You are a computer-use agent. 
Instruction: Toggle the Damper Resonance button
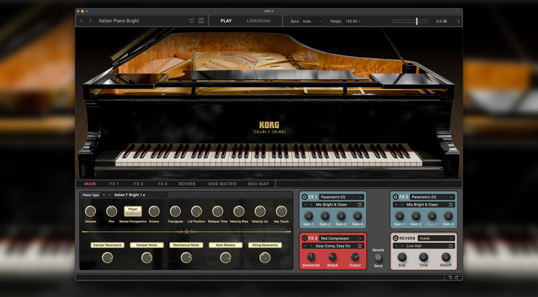point(107,245)
